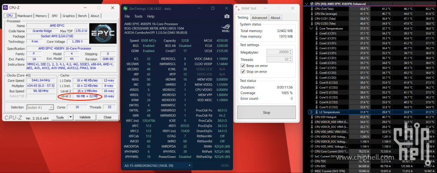Switch to the Memory tab in CPU-Z
This screenshot has width=437, height=173.
(41, 16)
